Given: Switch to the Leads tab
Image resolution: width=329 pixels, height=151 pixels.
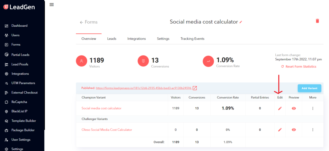Looking at the screenshot, I should 111,39.
